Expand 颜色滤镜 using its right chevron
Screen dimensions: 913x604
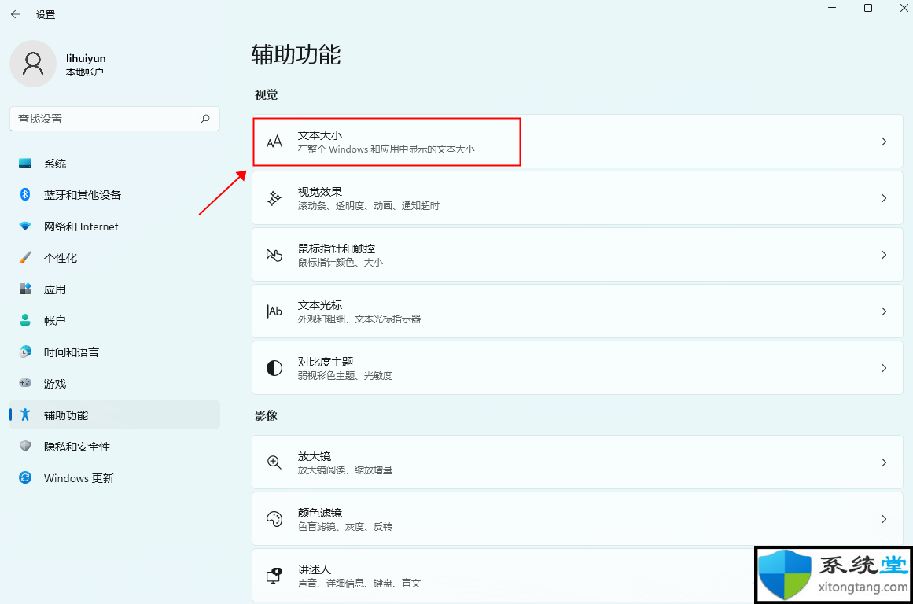coord(884,519)
